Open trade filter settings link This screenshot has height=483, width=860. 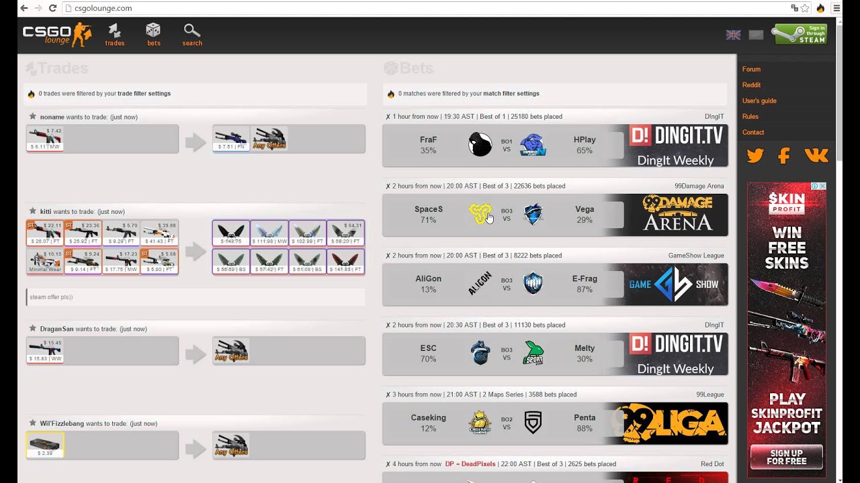[x=144, y=94]
